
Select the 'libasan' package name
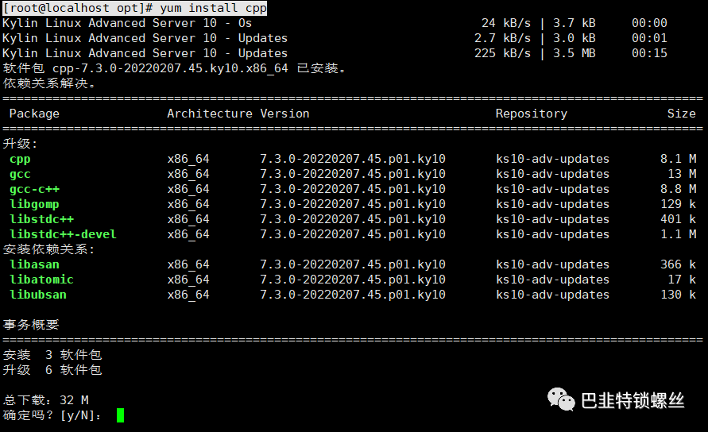(35, 264)
